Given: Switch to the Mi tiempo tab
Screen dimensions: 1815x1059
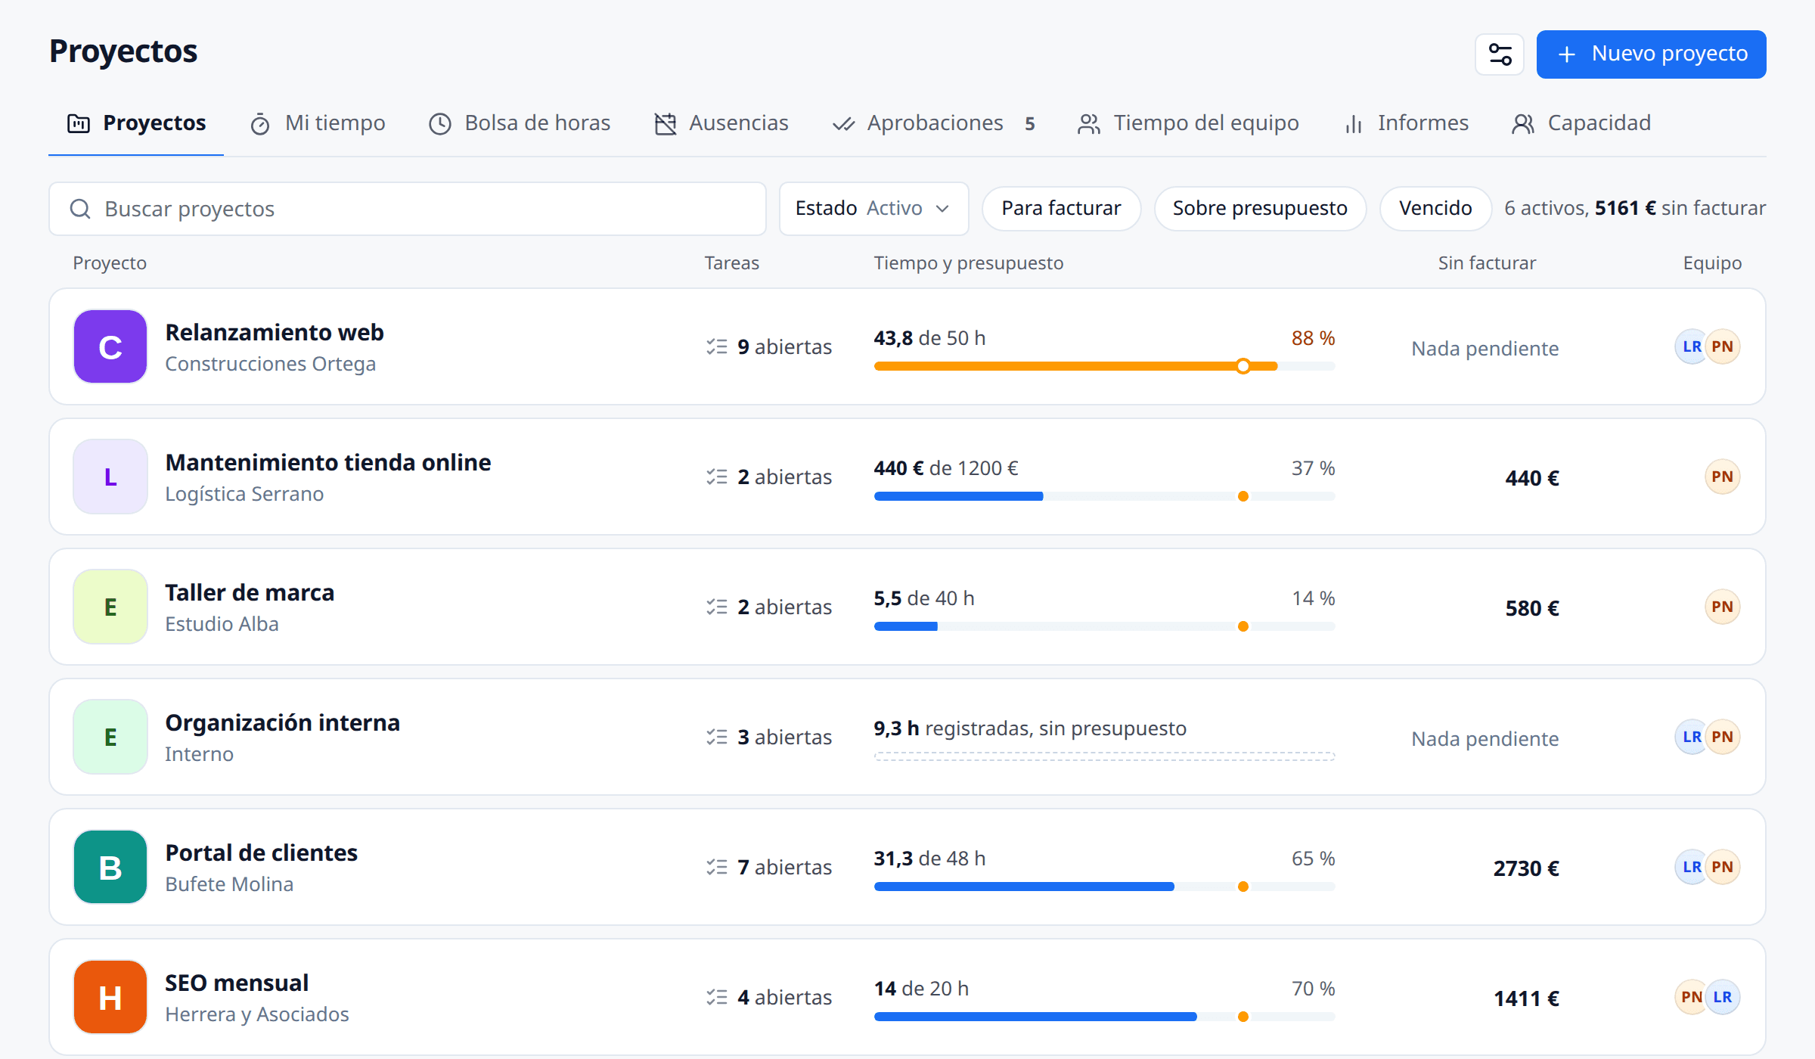Looking at the screenshot, I should coord(318,123).
